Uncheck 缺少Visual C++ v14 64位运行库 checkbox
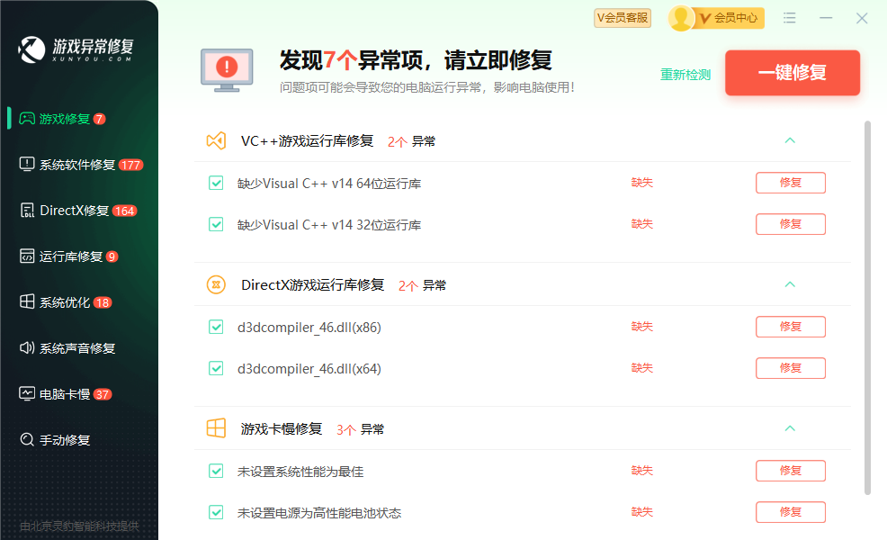887x540 pixels. coord(216,184)
